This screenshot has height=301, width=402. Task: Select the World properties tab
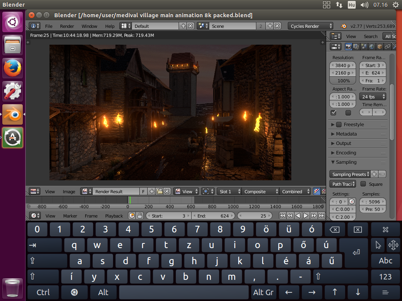pos(372,47)
